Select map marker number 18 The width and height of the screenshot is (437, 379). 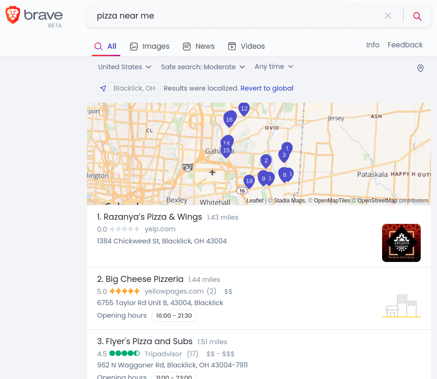249,181
